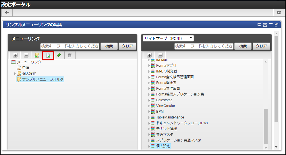Expand the ドキュメントワークフロー(BPW) node

149,123
